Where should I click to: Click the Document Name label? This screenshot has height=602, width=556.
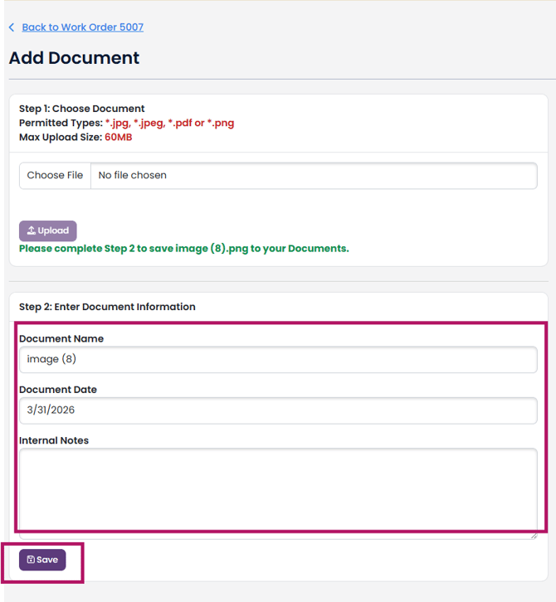(61, 338)
